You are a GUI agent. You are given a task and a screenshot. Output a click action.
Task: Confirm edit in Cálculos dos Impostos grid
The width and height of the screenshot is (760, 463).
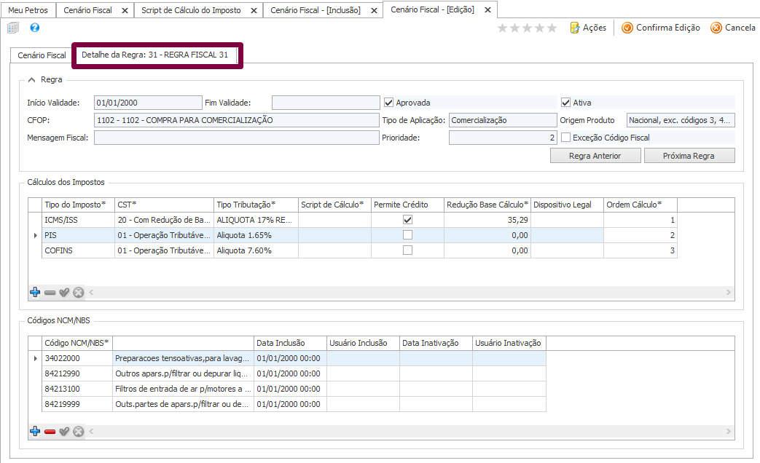point(64,292)
